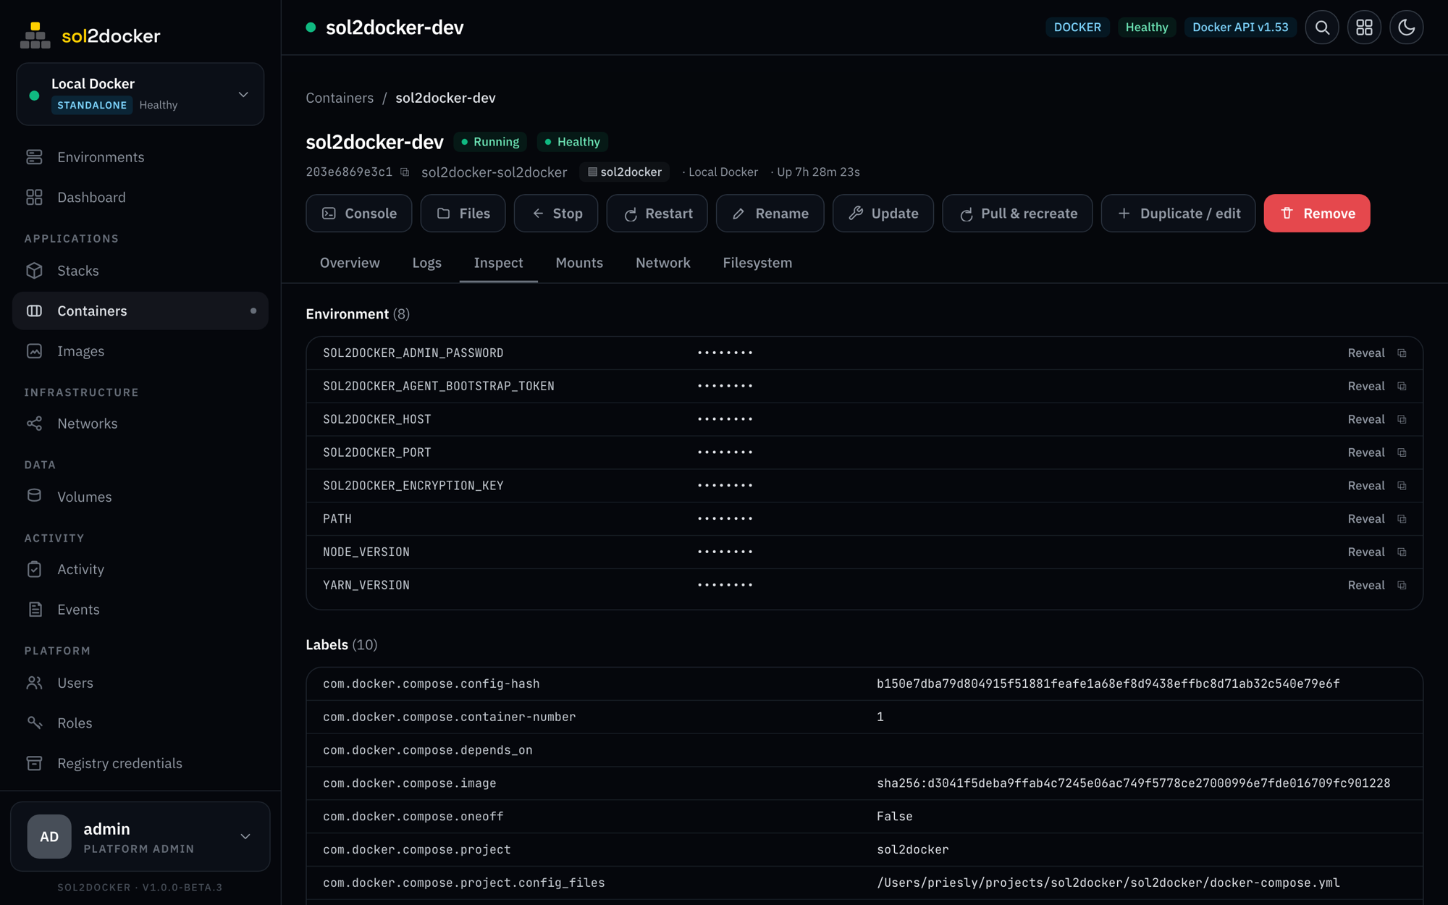Reveal the SOL2DOCKER_ENCRYPTION_KEY value
This screenshot has width=1448, height=905.
(x=1365, y=486)
